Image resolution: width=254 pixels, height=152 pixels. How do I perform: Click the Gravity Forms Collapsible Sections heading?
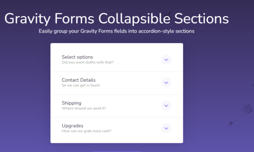tap(116, 19)
